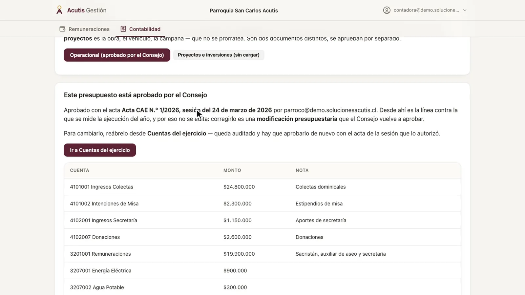This screenshot has width=525, height=295.
Task: Click the NOTA column header
Action: [x=302, y=170]
